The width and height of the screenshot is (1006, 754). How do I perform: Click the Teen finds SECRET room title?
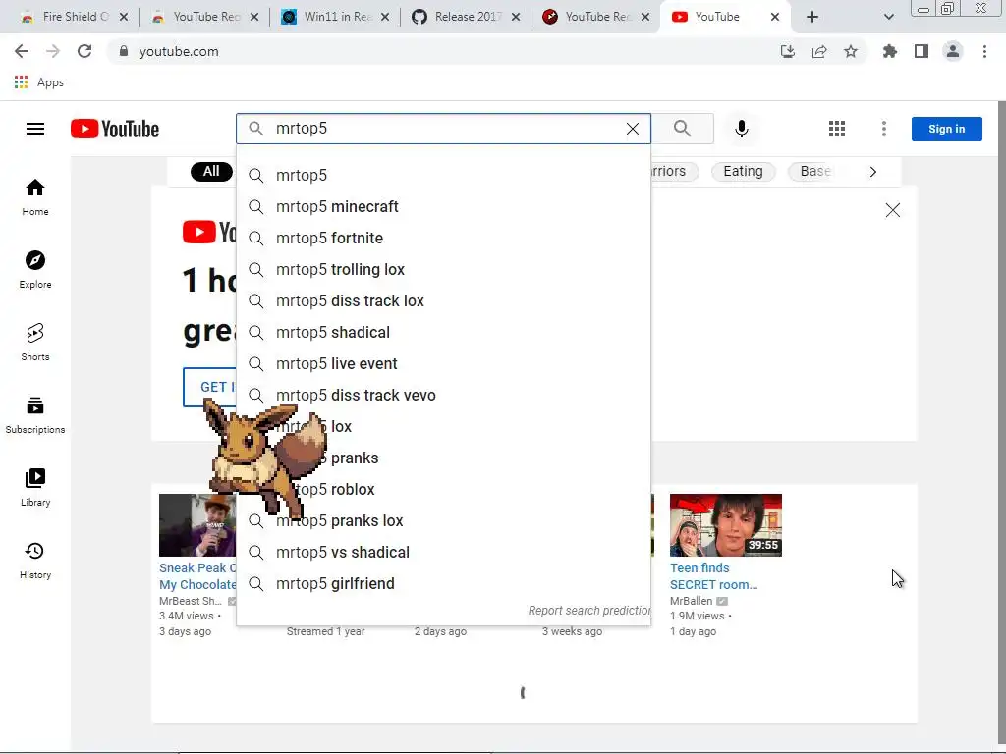713,576
